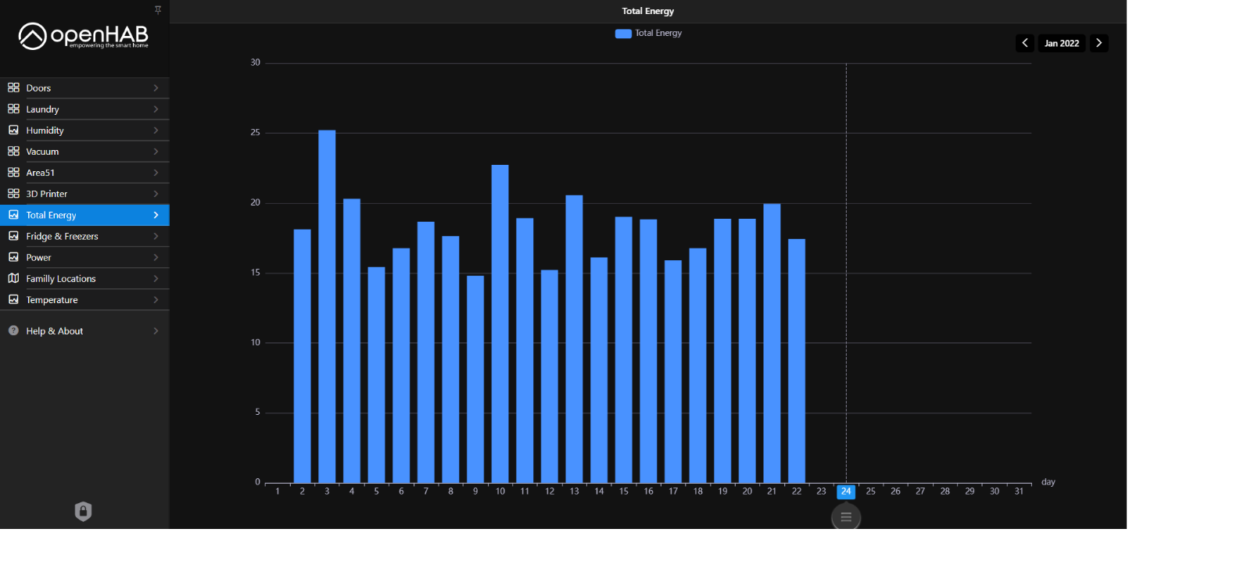Screen dimensions: 1251x586
Task: Open the Fridge & Freezers page
Action: point(84,236)
